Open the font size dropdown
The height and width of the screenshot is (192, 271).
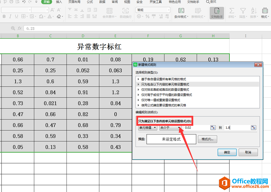[47, 10]
